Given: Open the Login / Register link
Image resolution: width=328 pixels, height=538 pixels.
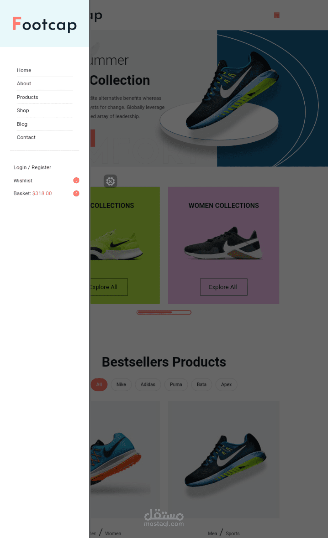Looking at the screenshot, I should point(32,167).
